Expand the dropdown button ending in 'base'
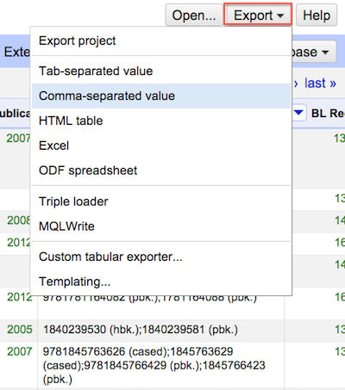Image resolution: width=345 pixels, height=390 pixels. [314, 52]
